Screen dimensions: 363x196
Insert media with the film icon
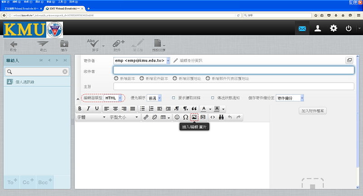pos(203,117)
